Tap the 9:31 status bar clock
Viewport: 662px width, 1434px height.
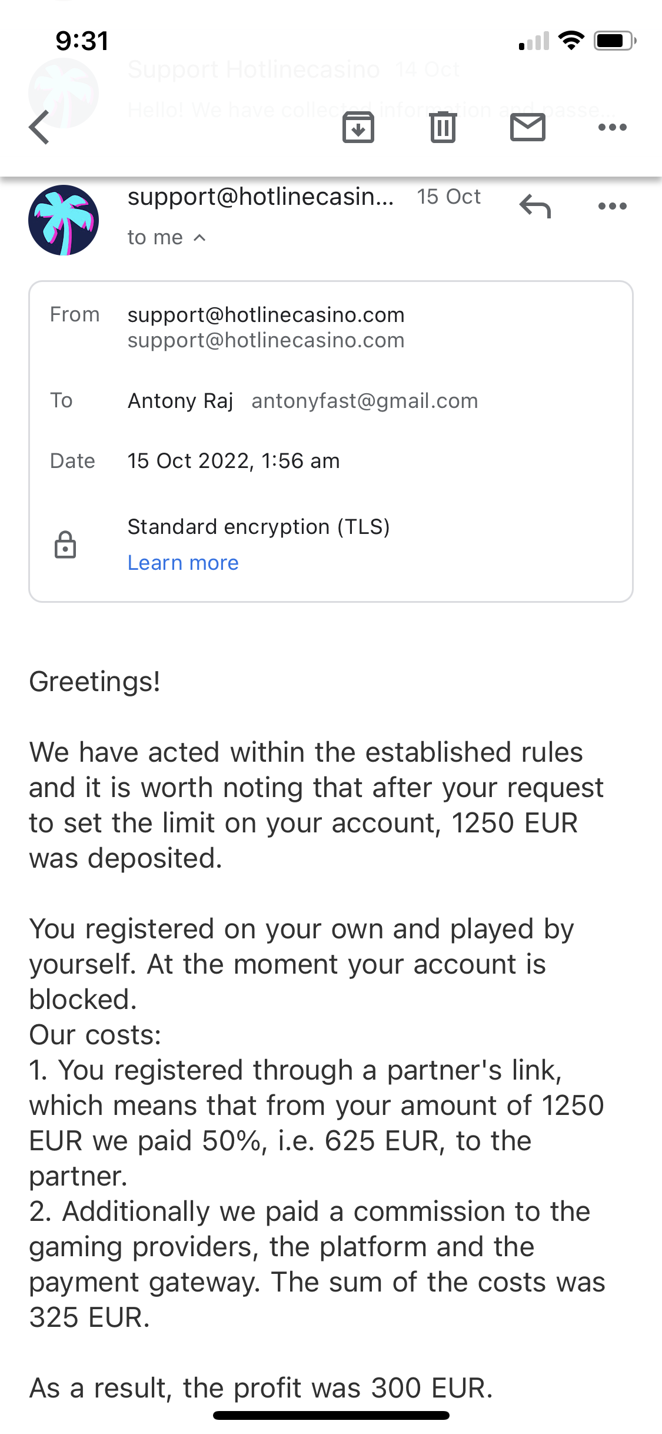coord(82,41)
